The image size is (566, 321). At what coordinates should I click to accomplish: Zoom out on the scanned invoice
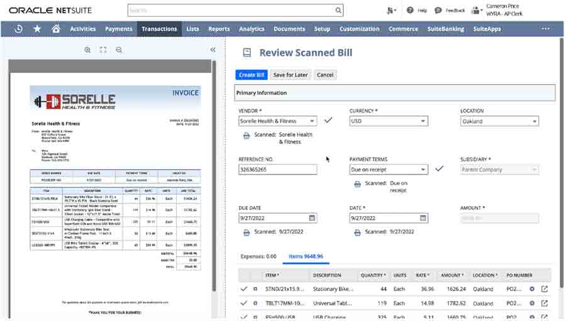118,50
